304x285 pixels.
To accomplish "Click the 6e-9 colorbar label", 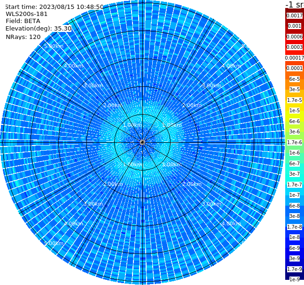I will coord(295,248).
